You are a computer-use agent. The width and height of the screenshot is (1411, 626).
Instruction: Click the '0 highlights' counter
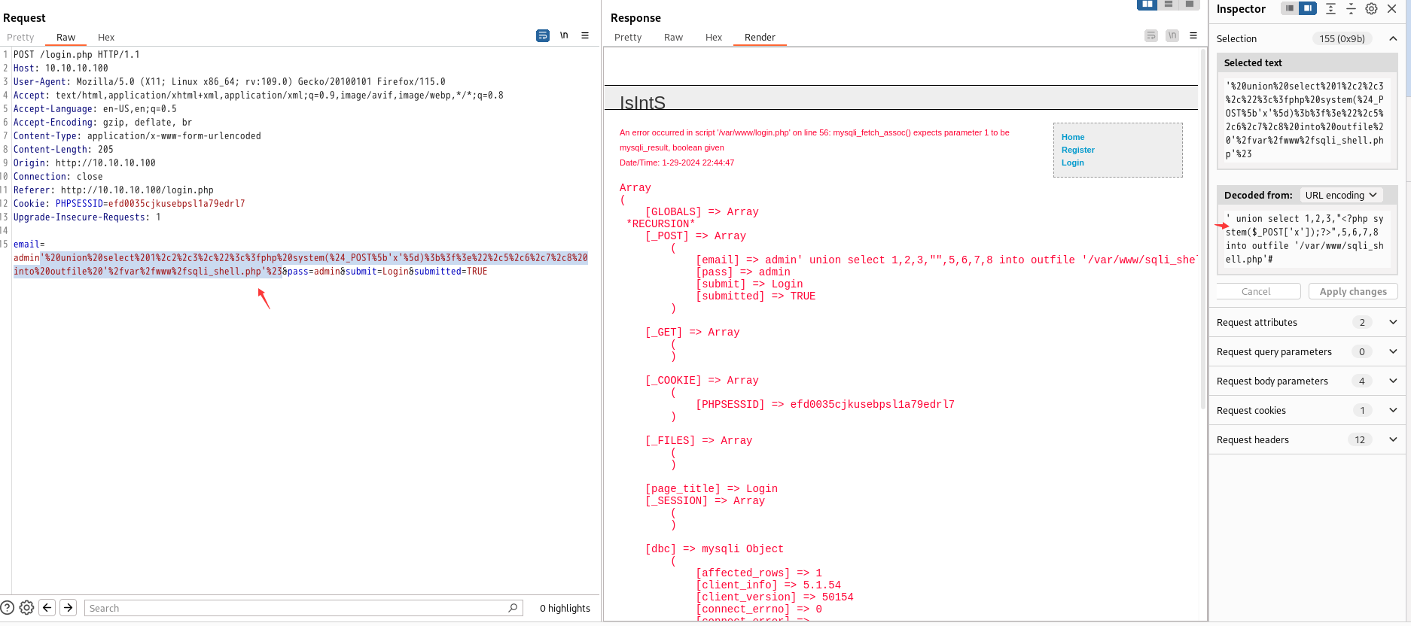click(565, 608)
